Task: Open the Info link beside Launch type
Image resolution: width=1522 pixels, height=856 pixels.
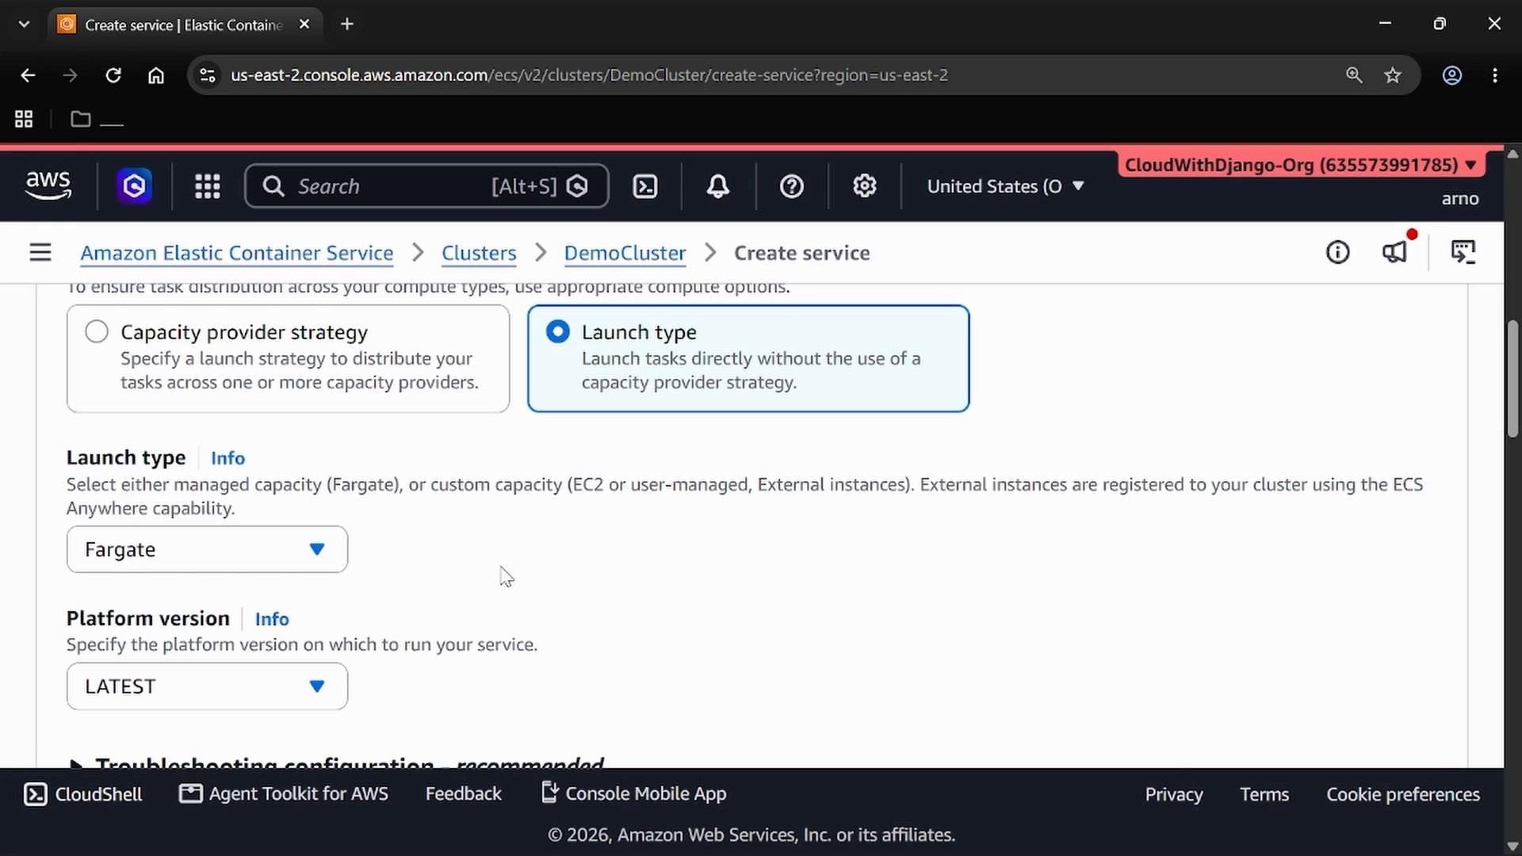Action: pyautogui.click(x=228, y=458)
